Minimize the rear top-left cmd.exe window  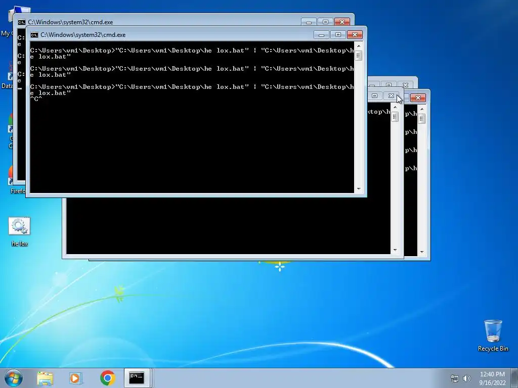[309, 22]
